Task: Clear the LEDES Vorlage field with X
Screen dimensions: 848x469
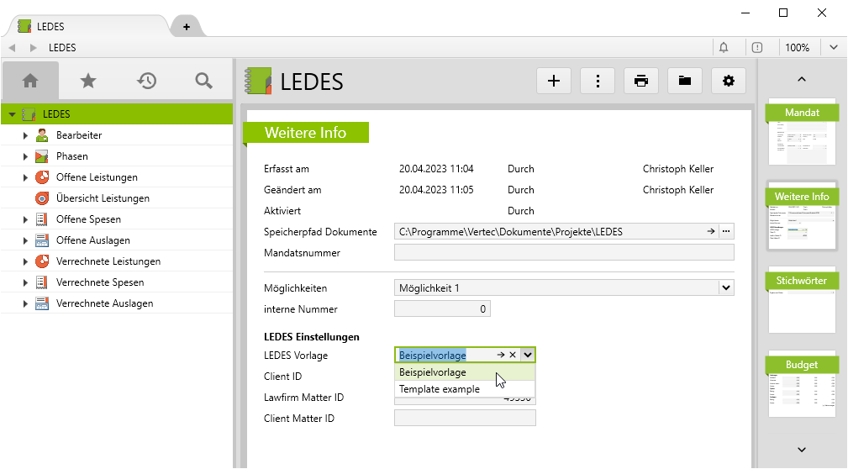Action: (513, 356)
